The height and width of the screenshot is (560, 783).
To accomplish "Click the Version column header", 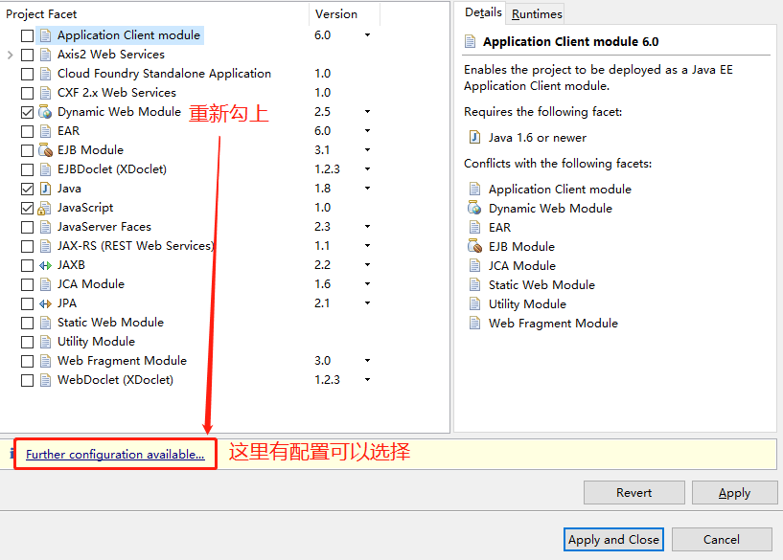I will pos(345,14).
